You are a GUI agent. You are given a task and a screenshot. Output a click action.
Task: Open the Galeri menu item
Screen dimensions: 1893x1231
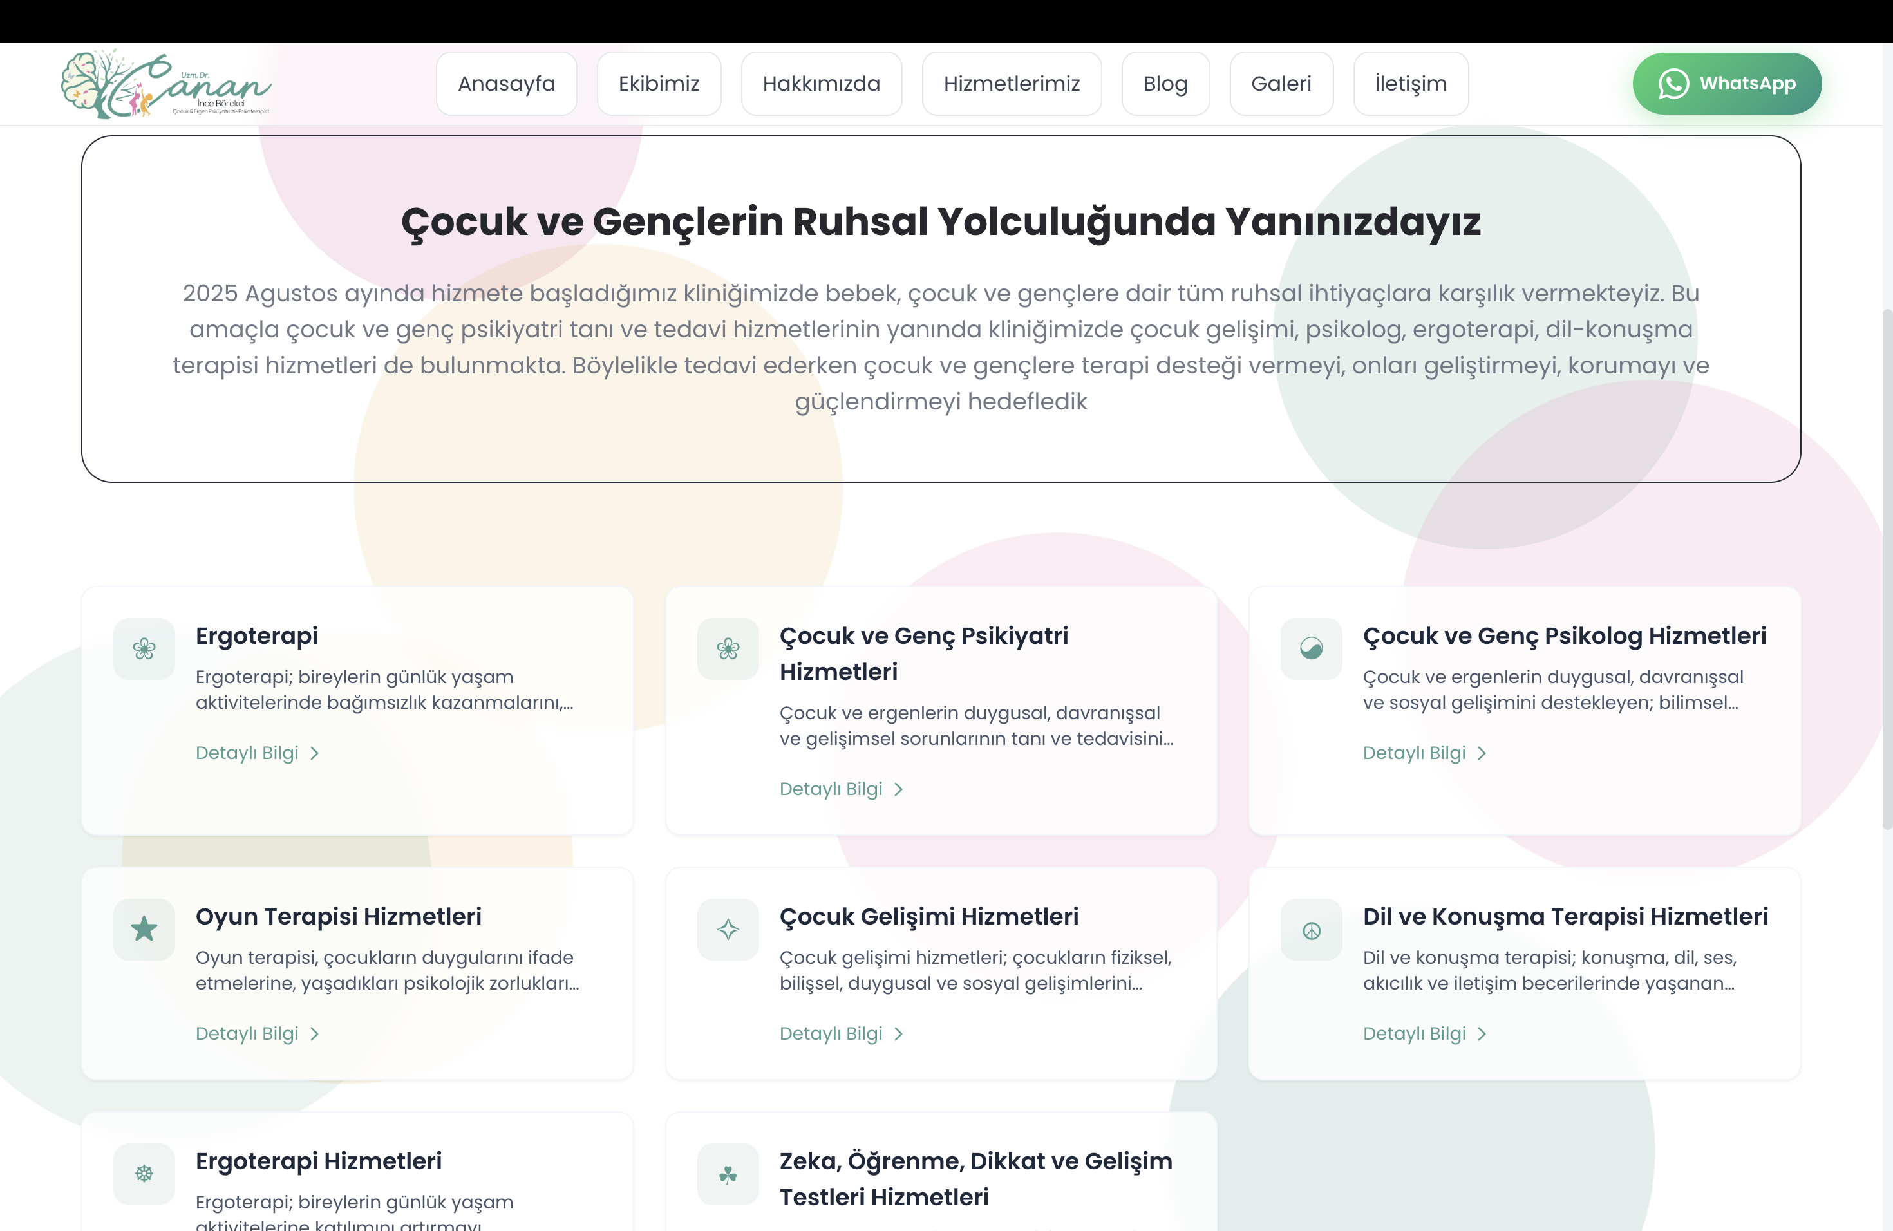[x=1281, y=84]
